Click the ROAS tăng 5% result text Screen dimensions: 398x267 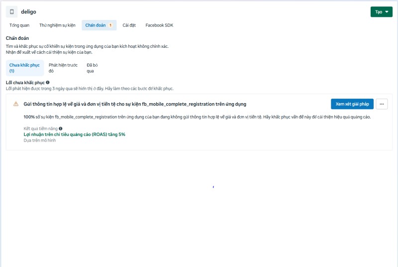point(74,134)
